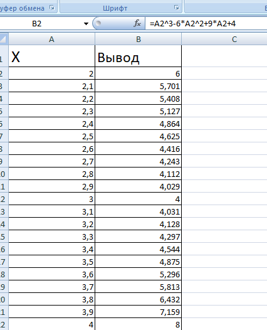Select column B cell with value 8
Image resolution: width=267 pixels, height=330 pixels.
tap(138, 324)
